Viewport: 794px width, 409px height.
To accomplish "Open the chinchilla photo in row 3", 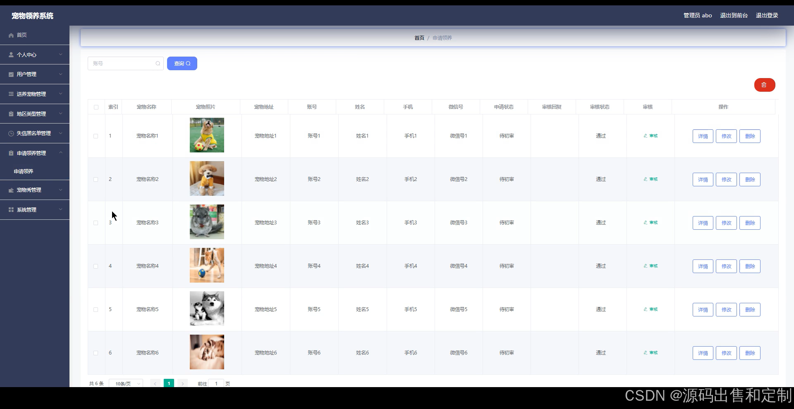I will coord(207,222).
